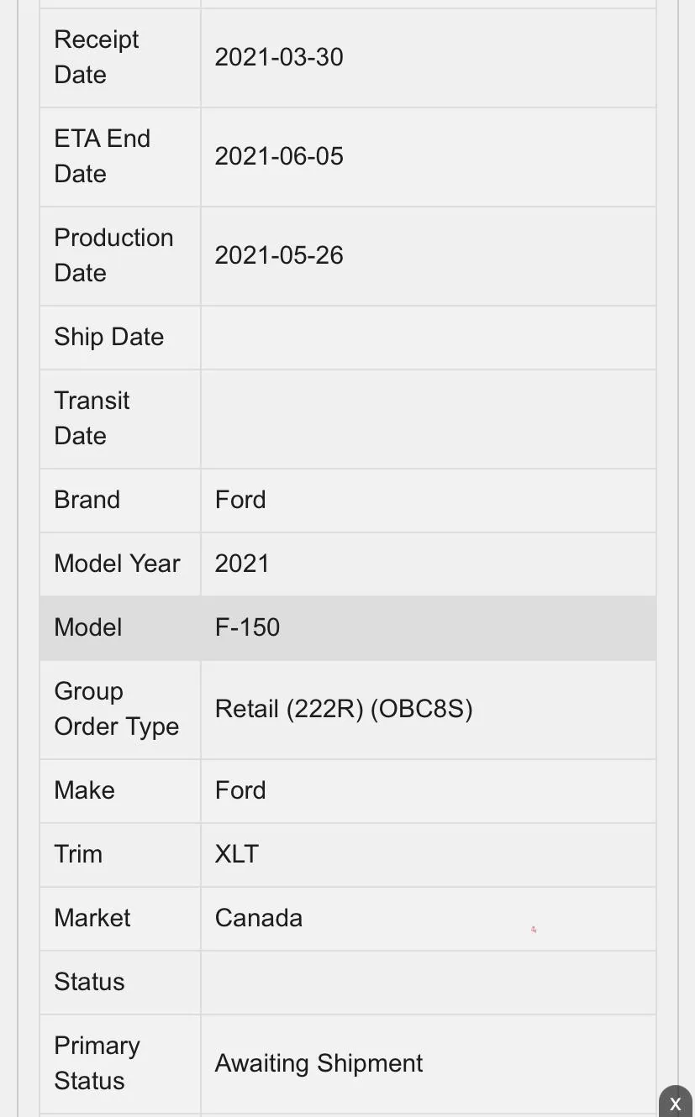
Task: Click the Awaiting Shipment status text
Action: click(319, 1063)
